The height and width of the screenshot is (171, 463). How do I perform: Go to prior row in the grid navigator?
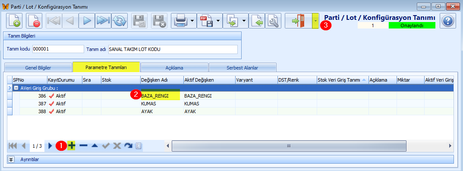coord(24,146)
